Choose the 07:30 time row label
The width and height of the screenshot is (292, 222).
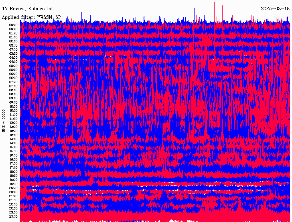click(13, 86)
